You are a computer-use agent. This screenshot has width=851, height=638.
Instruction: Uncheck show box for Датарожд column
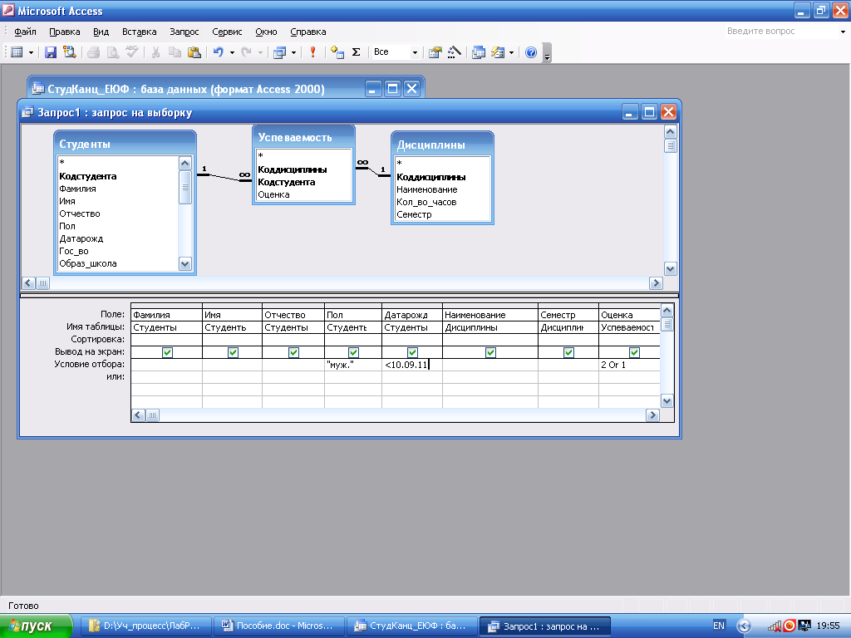tap(412, 352)
